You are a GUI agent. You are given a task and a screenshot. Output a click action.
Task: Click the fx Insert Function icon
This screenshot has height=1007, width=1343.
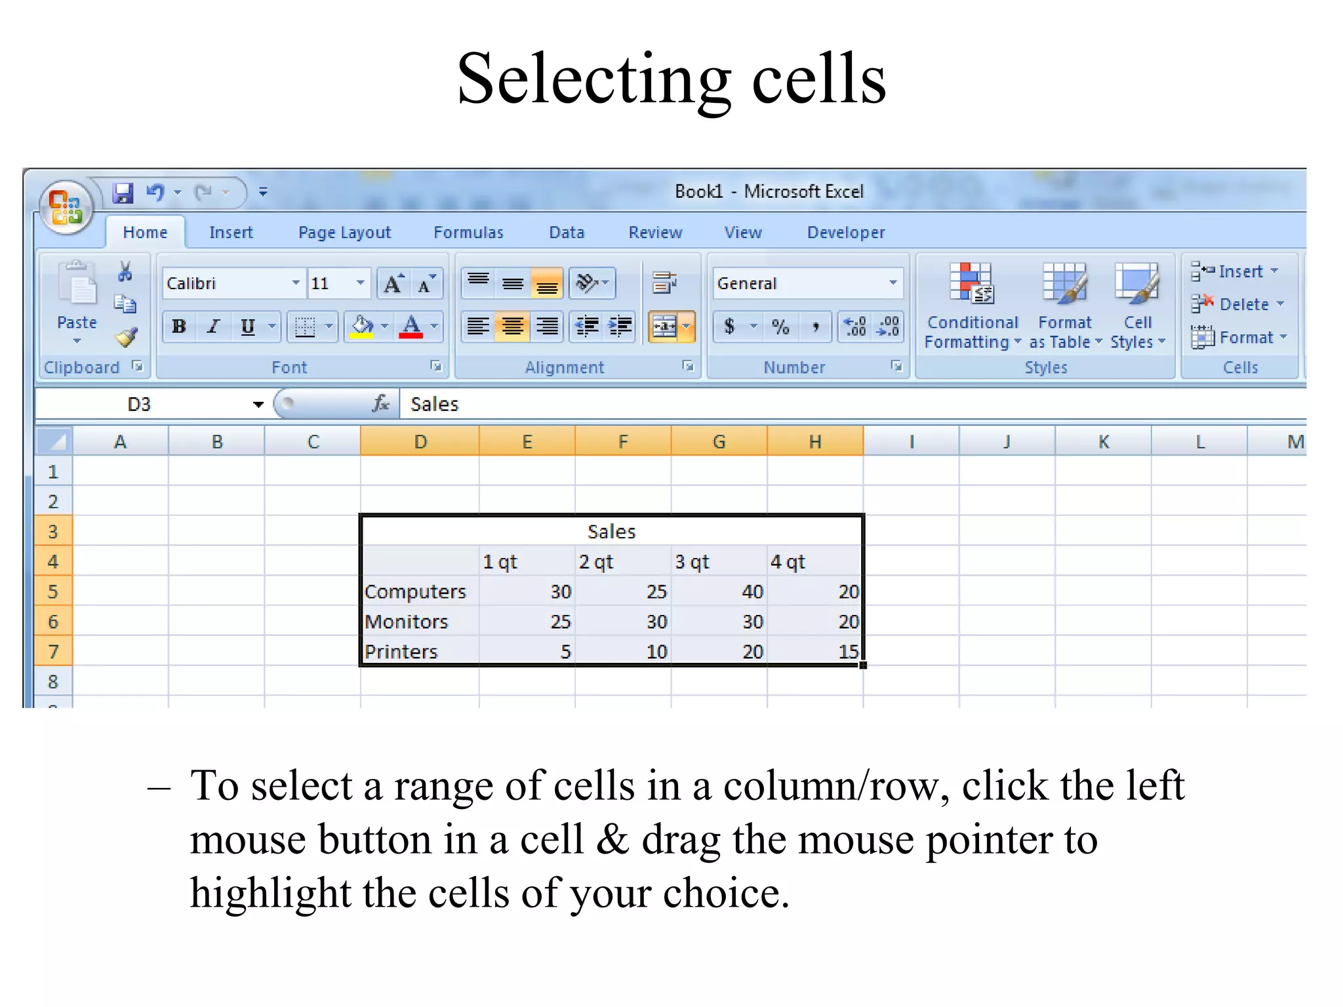380,403
